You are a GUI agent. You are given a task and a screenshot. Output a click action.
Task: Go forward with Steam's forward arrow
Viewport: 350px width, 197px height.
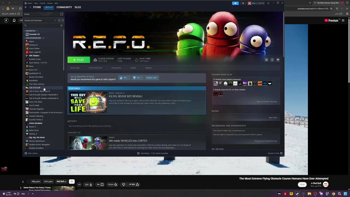[x=30, y=7]
